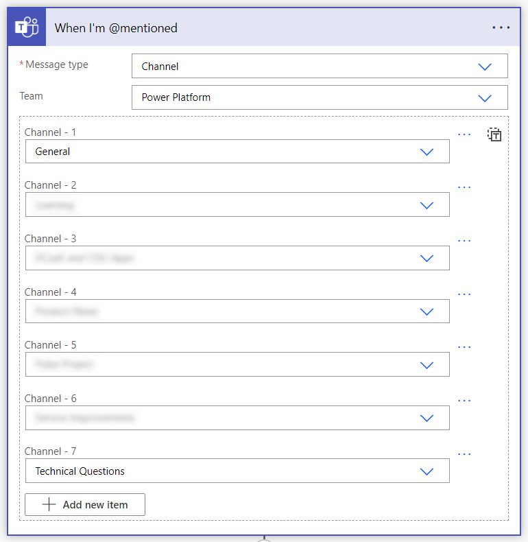Open the ellipsis menu for Channel - 7
This screenshot has height=542, width=528.
464,454
